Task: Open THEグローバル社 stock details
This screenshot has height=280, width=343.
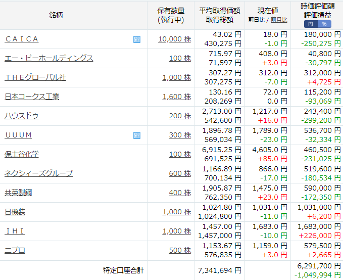Action: 35,77
